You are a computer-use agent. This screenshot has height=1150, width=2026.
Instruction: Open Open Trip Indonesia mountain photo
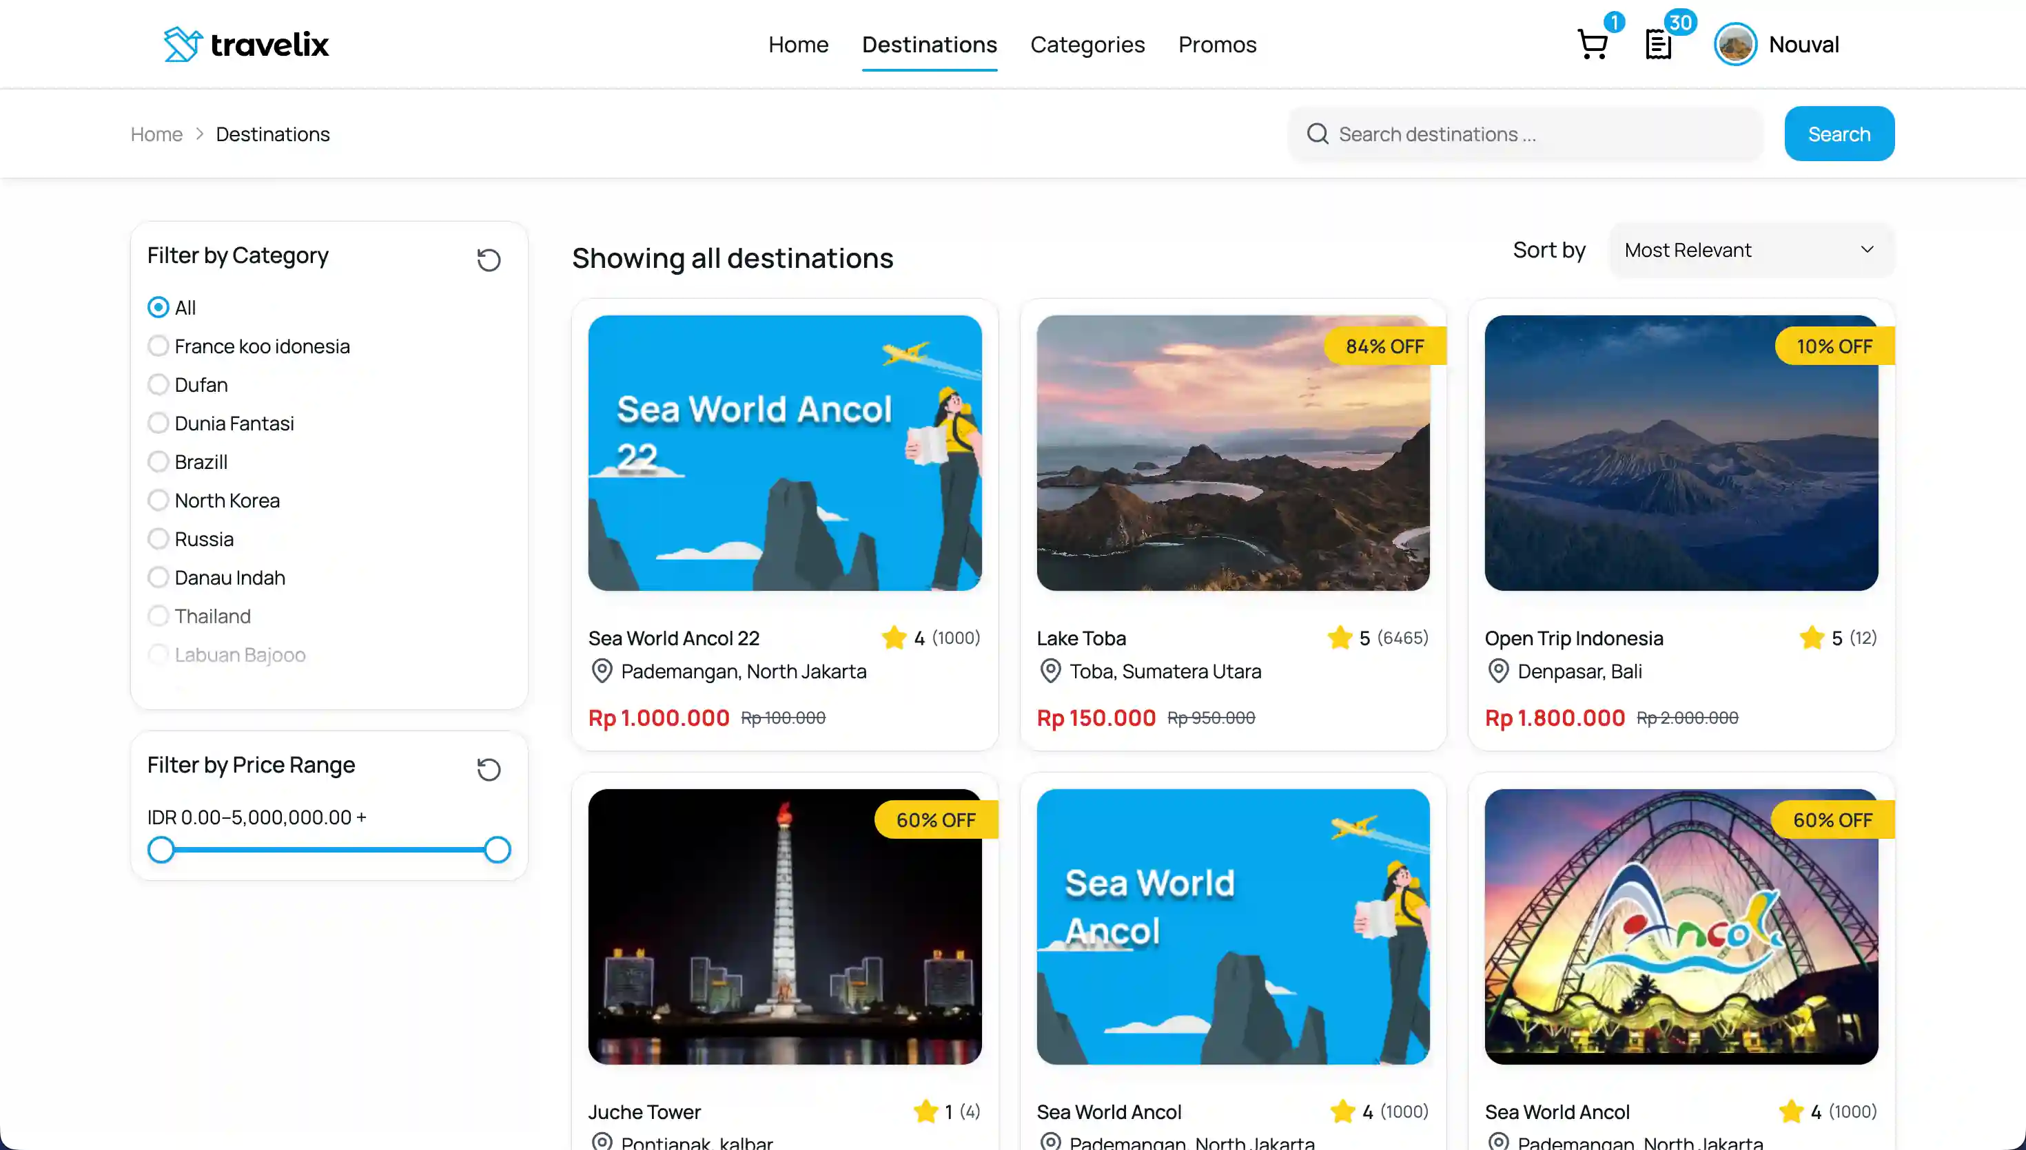tap(1681, 452)
